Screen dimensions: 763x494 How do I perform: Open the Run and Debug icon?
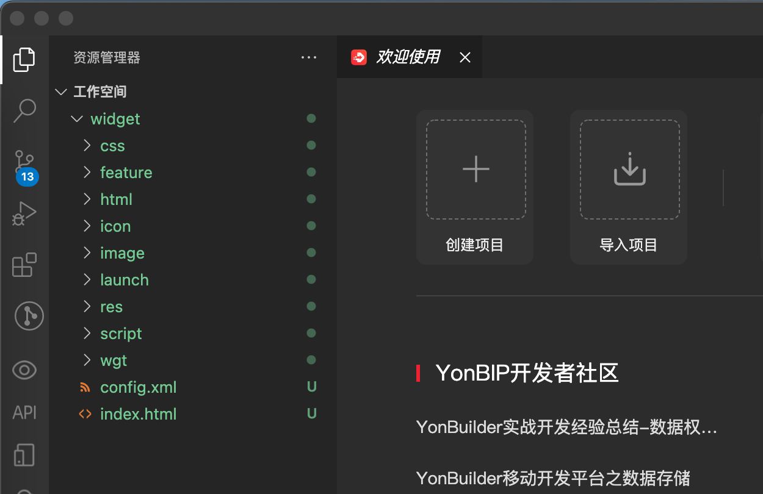pyautogui.click(x=24, y=213)
